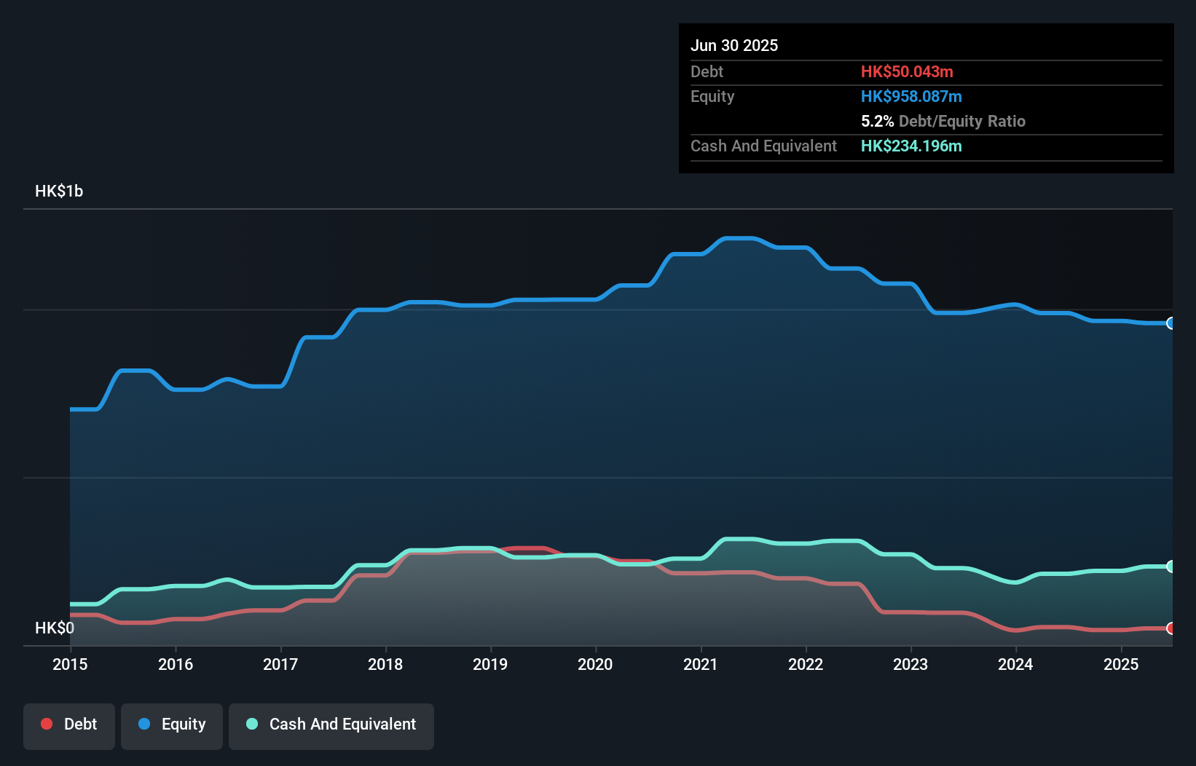The width and height of the screenshot is (1196, 766).
Task: Click the HK$50.043m debt value
Action: pyautogui.click(x=907, y=71)
